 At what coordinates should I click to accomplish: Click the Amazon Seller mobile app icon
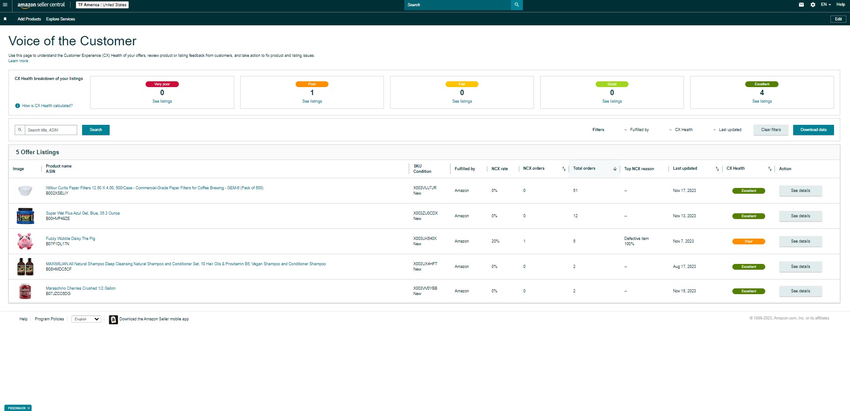[x=113, y=319]
